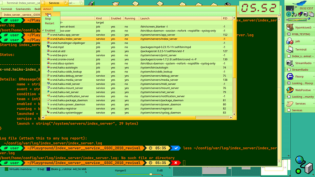Click the Services hand icon in Deskbar

290,104
